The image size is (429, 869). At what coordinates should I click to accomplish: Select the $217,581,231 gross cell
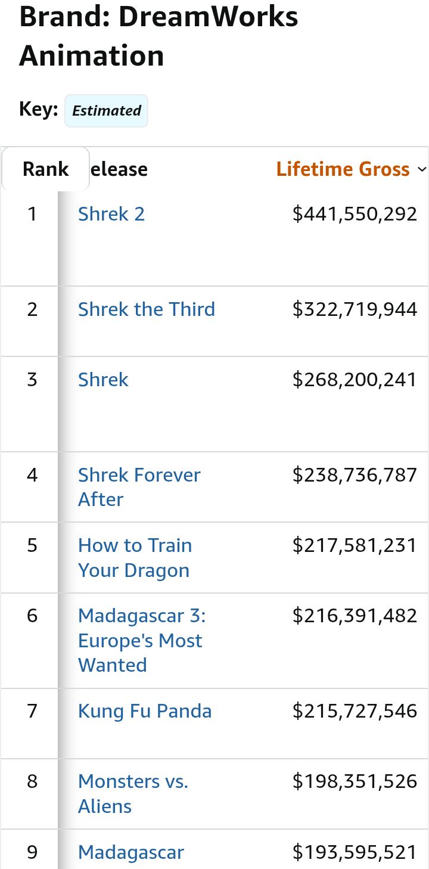coord(355,545)
